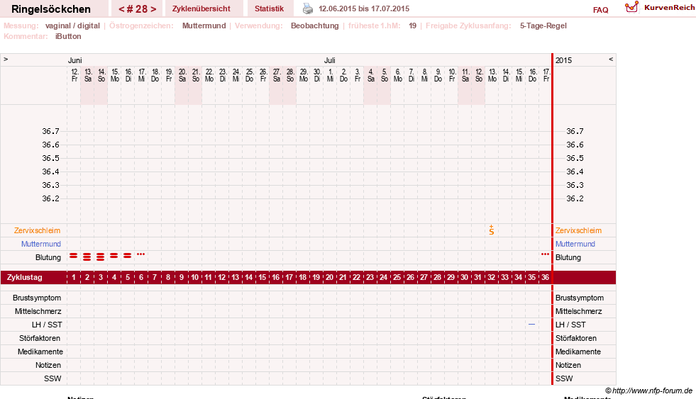
Task: Click the Beobachtung usage value
Action: point(315,26)
